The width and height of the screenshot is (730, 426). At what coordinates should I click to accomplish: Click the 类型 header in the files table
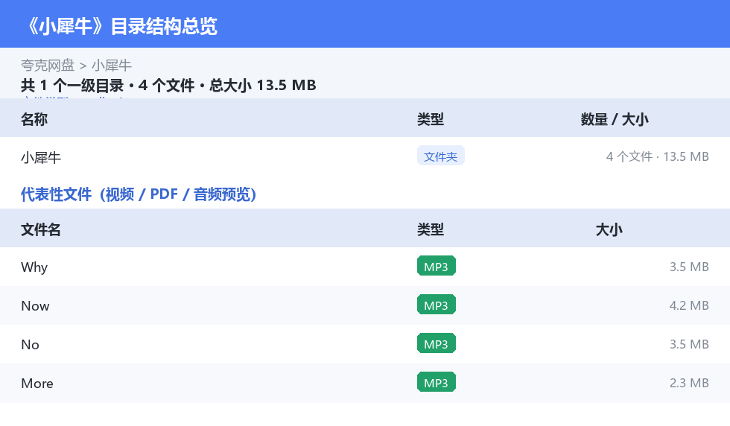click(431, 229)
